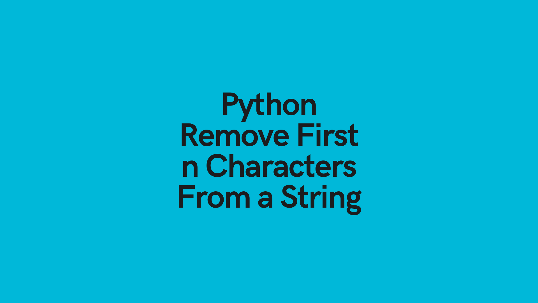Click the center of the background
Image resolution: width=538 pixels, height=303 pixels.
point(269,152)
